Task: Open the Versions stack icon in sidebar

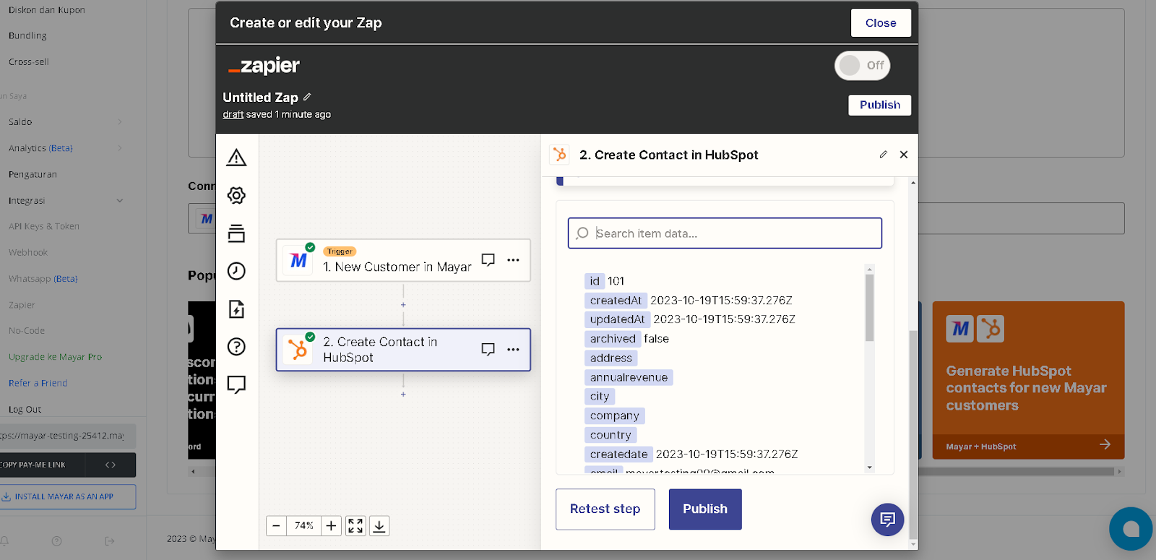Action: 236,233
